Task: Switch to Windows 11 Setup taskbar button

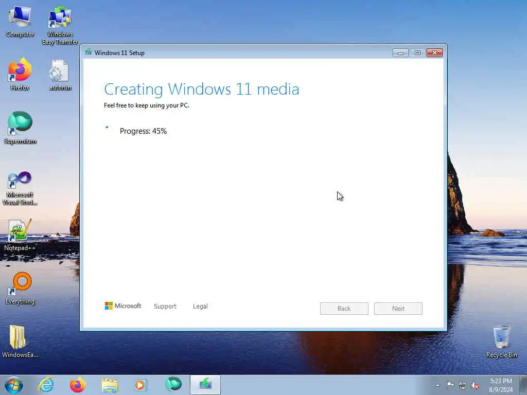Action: pyautogui.click(x=205, y=385)
